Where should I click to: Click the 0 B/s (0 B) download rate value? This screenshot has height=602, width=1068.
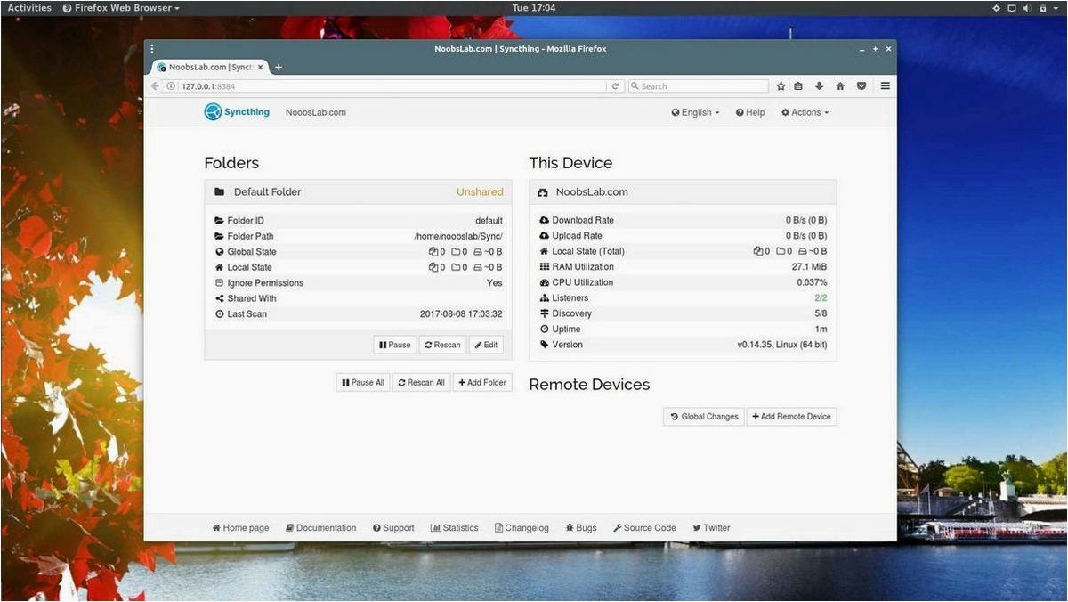point(805,220)
